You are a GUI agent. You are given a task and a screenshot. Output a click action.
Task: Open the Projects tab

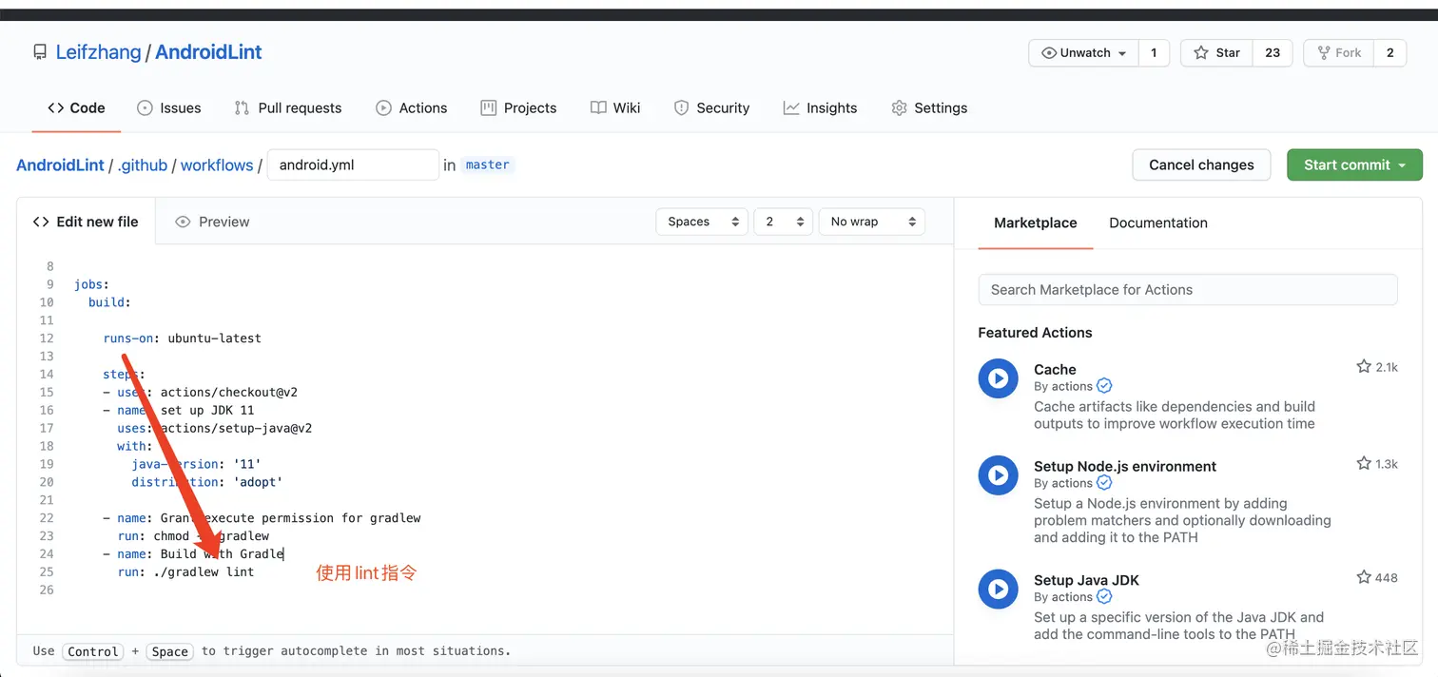(x=518, y=108)
